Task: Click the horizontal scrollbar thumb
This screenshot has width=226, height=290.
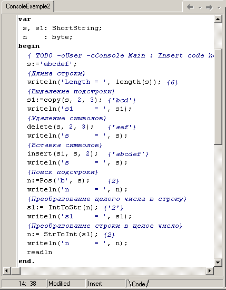Action: pos(16,271)
